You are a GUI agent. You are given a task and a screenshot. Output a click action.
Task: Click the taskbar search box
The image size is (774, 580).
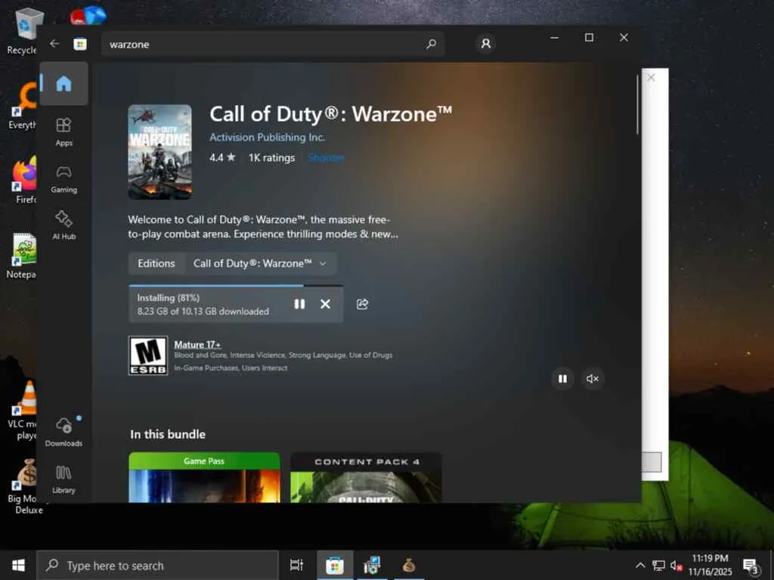point(157,565)
